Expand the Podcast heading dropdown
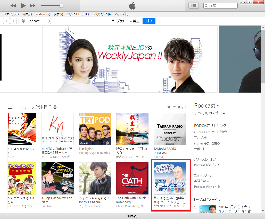The width and height of the screenshot is (265, 219). coord(206,106)
